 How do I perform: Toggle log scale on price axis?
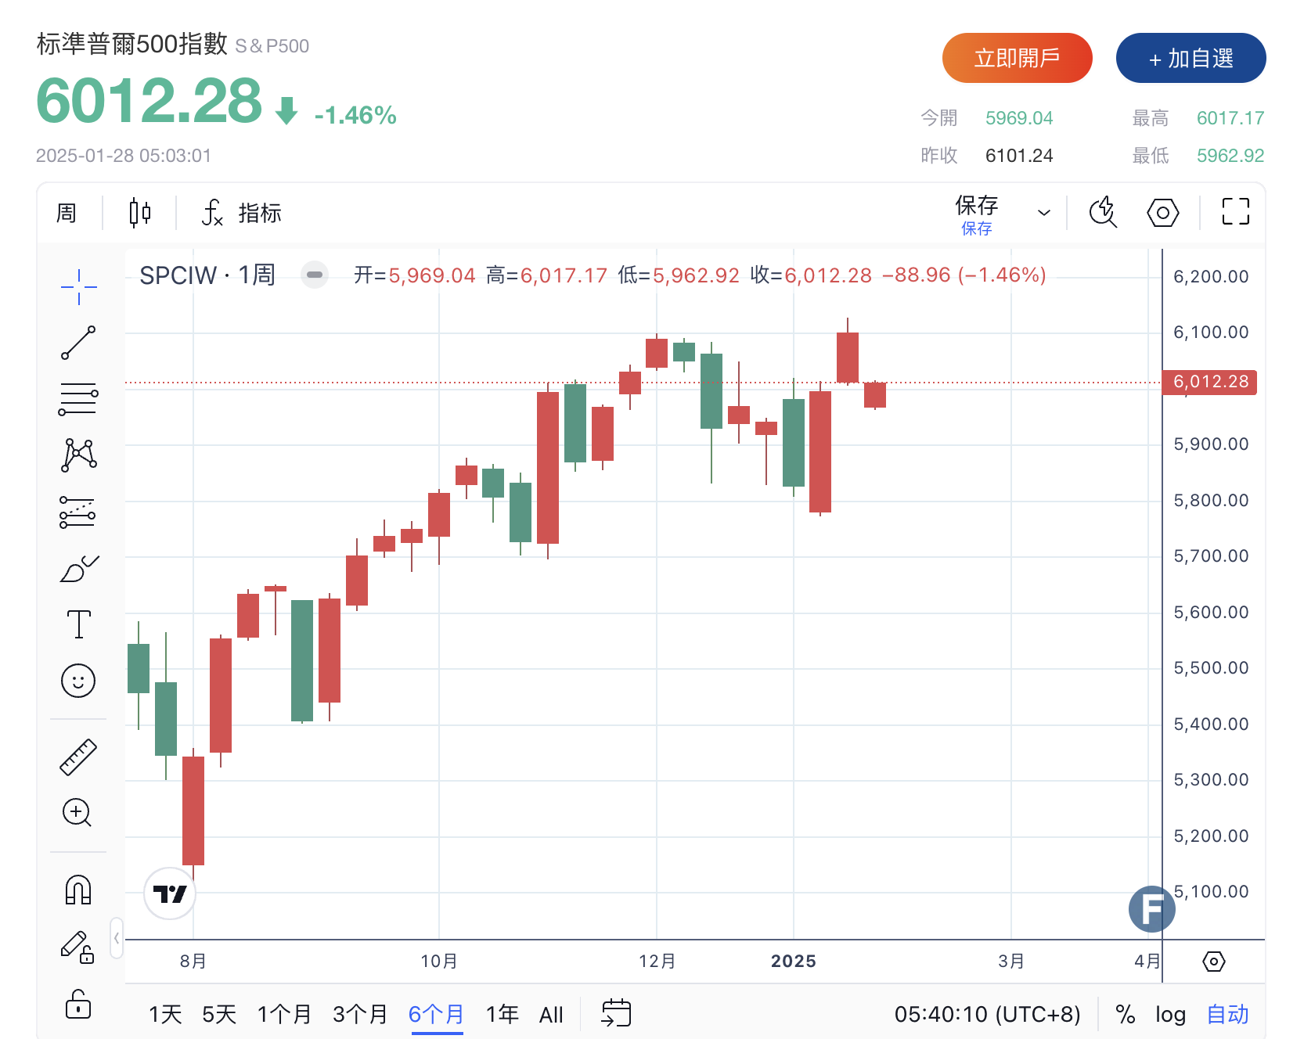(1170, 1015)
